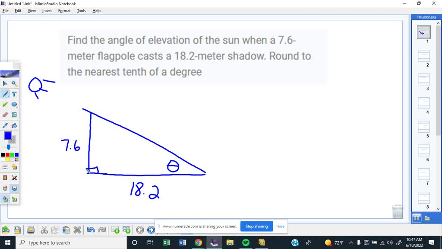Go to next page arrow

151,230
